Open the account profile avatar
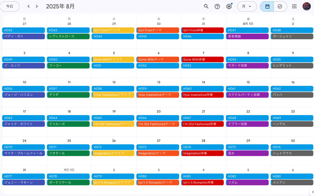314x196 pixels. click(307, 7)
